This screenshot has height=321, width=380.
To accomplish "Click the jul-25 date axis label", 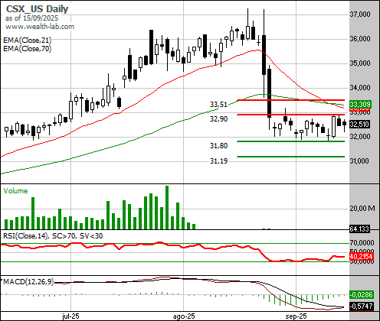I will coord(70,316).
